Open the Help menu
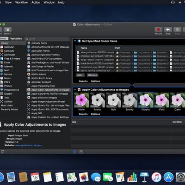Image resolution: width=185 pixels, height=185 pixels. point(61,2)
